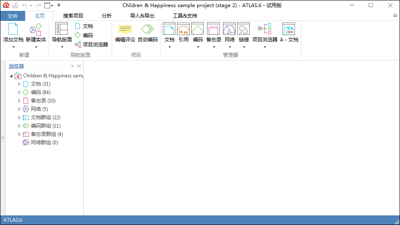Open the 导航版面 dropdown arrow

click(x=62, y=47)
